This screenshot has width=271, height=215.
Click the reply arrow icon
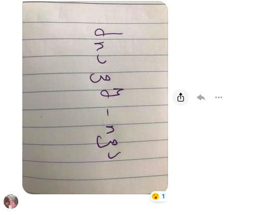pos(201,97)
